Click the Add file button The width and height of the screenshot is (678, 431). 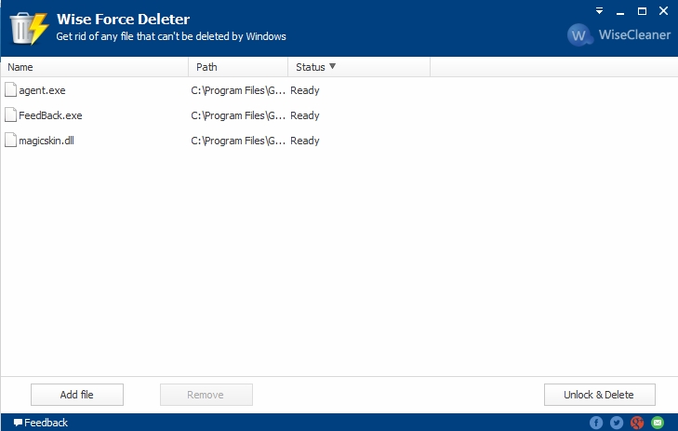coord(77,395)
